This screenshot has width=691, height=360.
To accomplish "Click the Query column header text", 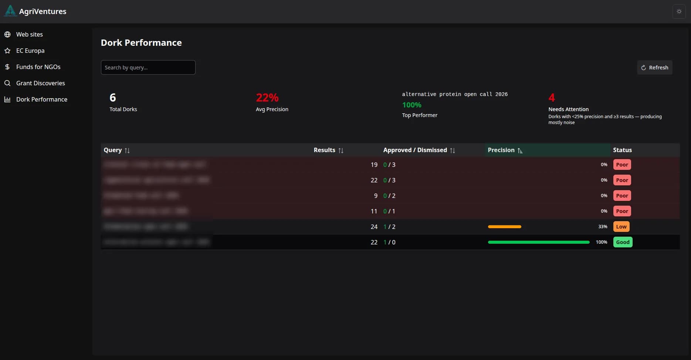I will (113, 150).
